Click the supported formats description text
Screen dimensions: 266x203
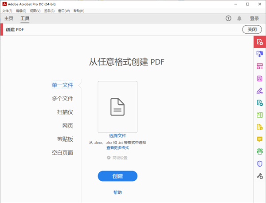point(117,143)
